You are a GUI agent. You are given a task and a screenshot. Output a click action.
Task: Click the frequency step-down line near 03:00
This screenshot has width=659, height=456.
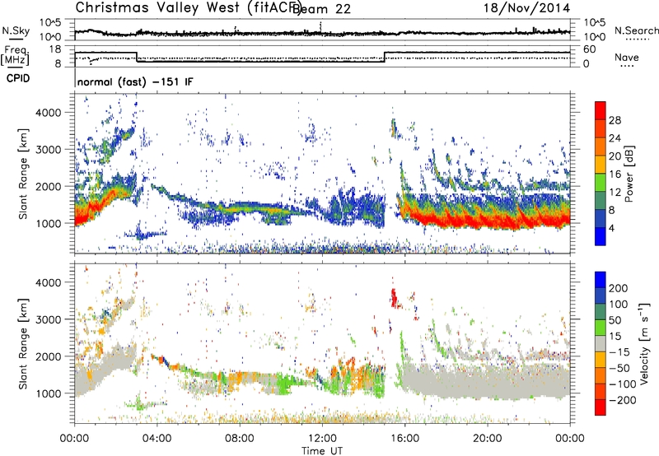pyautogui.click(x=137, y=57)
